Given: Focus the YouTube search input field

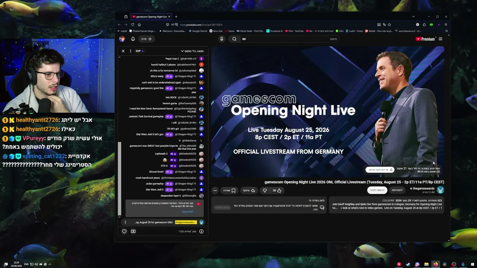Looking at the screenshot, I should (291, 39).
